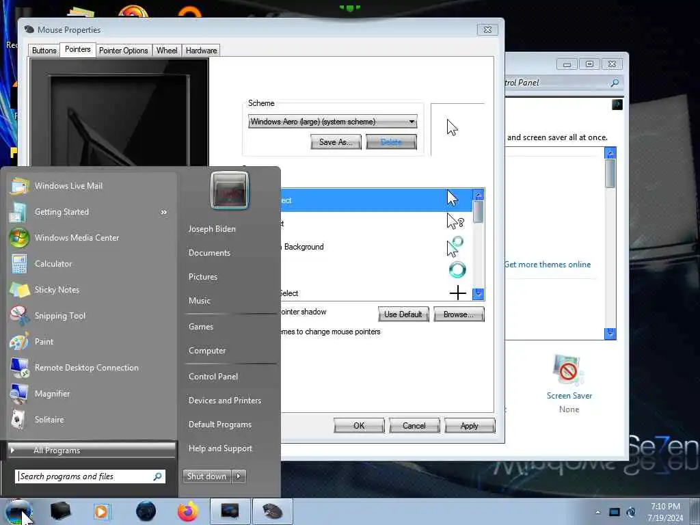Select the highlighted Normal Select pointer row
The width and height of the screenshot is (700, 525).
pos(377,200)
